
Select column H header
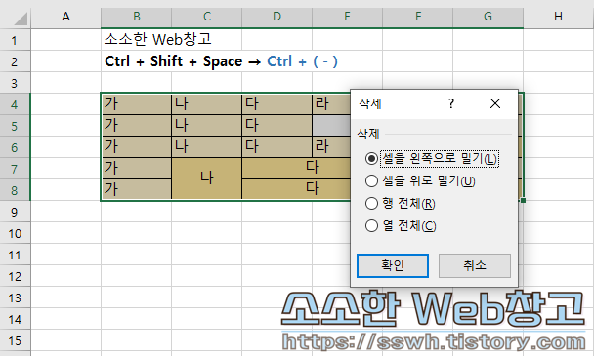tap(559, 17)
